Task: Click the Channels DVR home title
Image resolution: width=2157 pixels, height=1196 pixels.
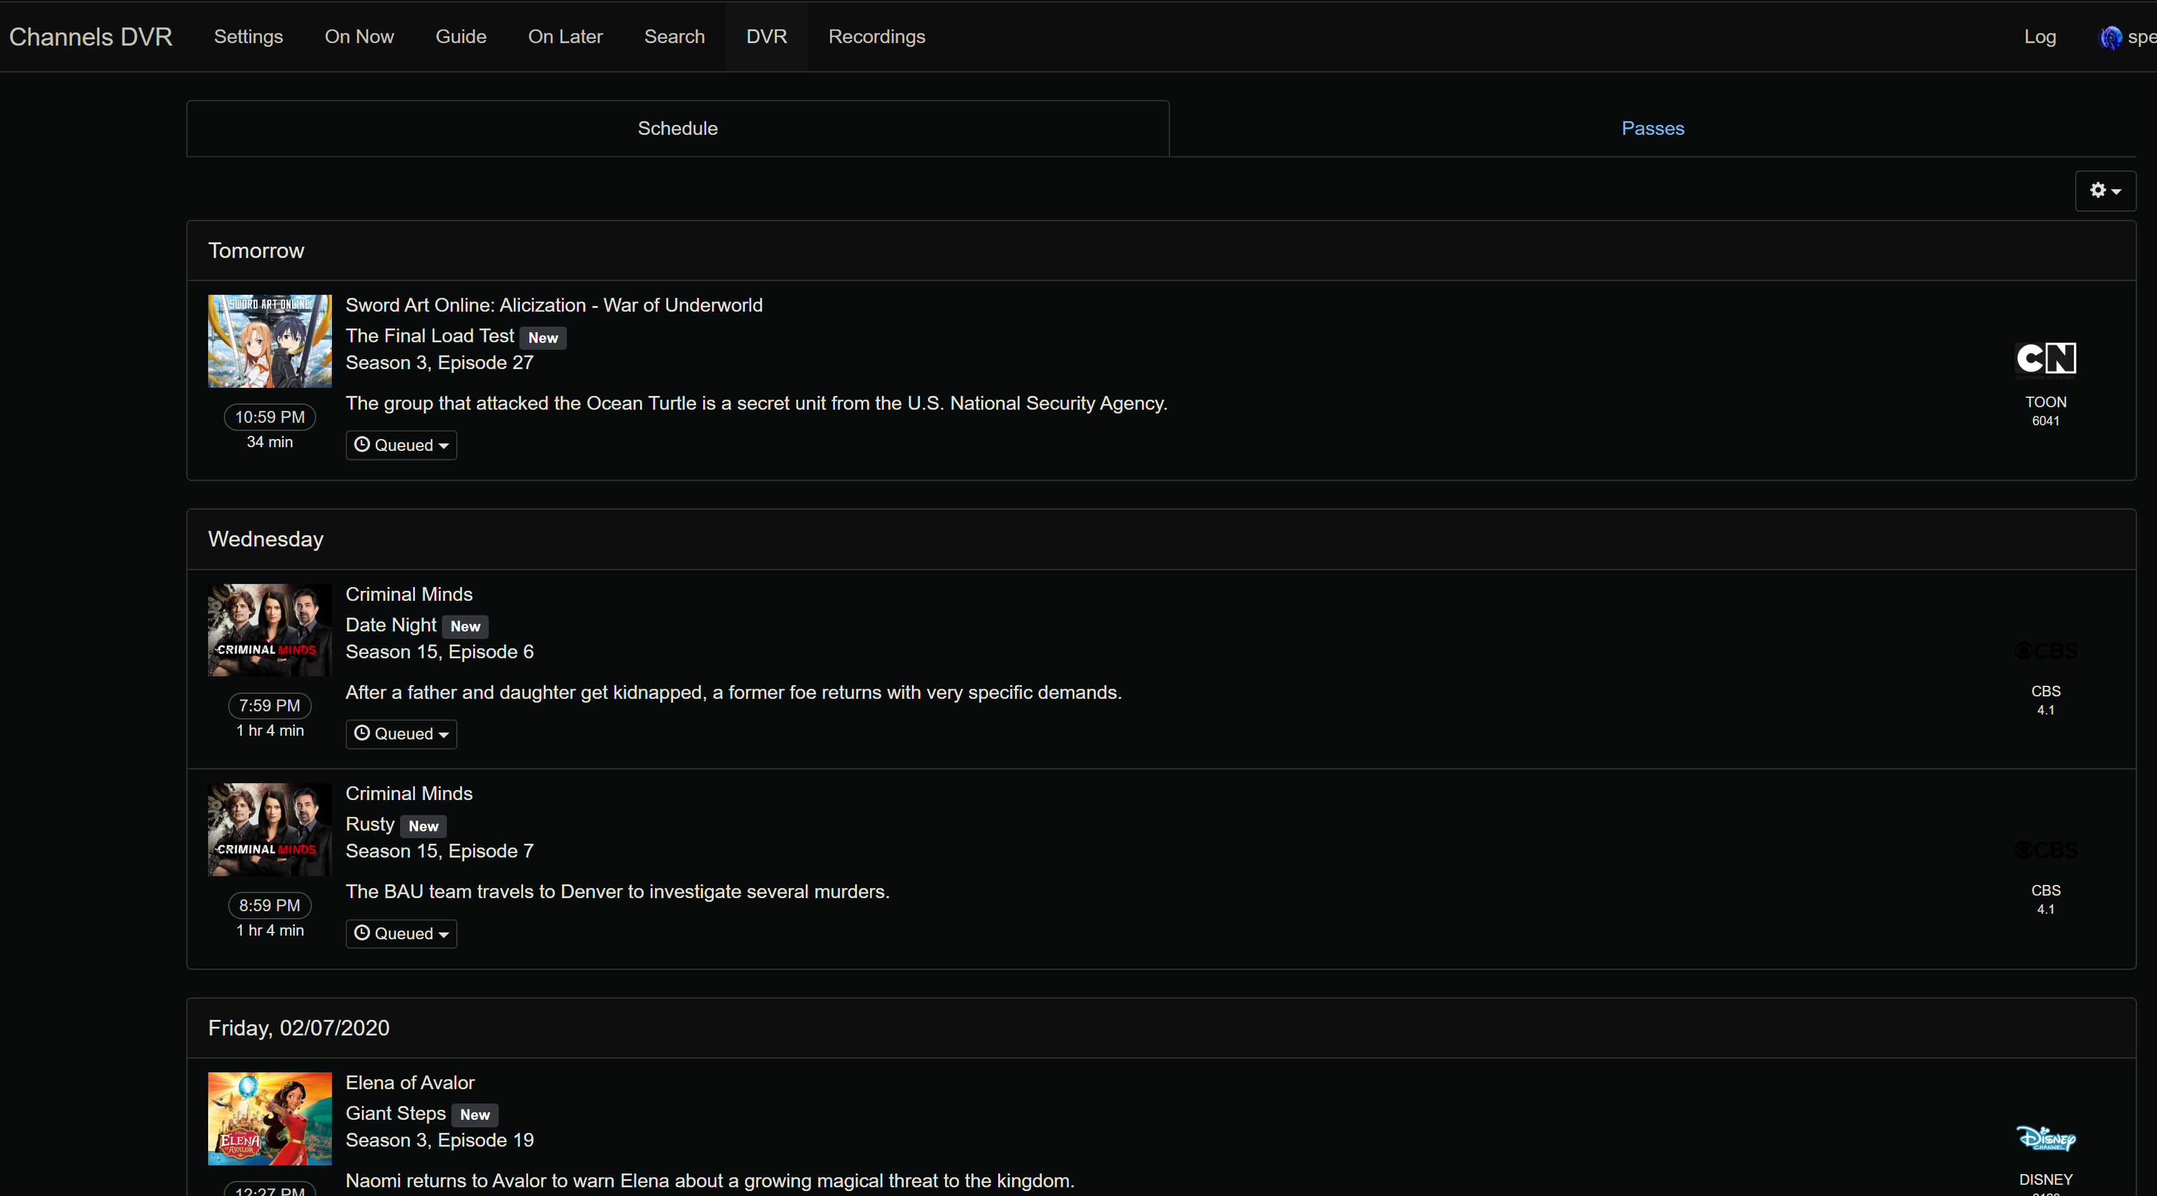Action: tap(91, 37)
